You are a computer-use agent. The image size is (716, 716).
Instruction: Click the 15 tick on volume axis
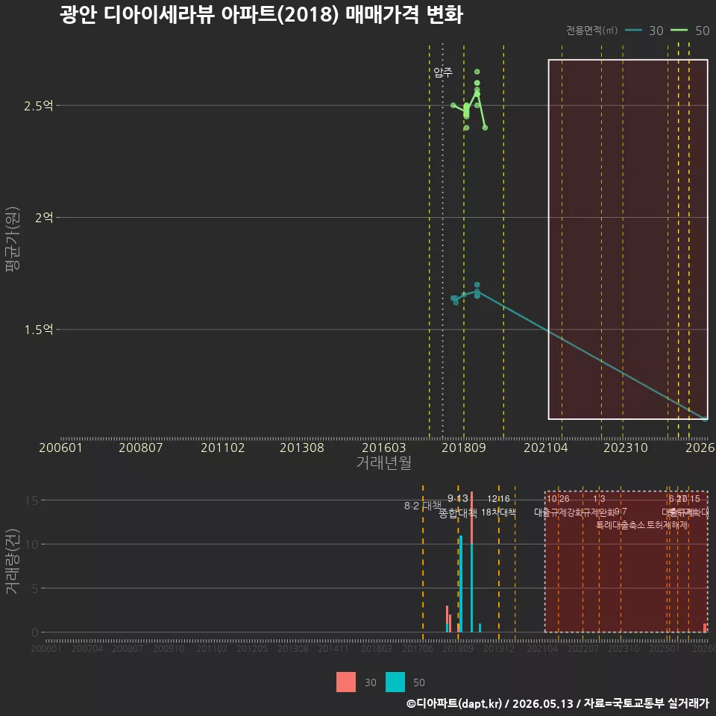[32, 500]
